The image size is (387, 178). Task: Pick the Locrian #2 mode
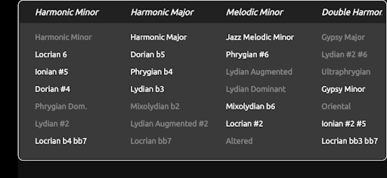coord(244,124)
